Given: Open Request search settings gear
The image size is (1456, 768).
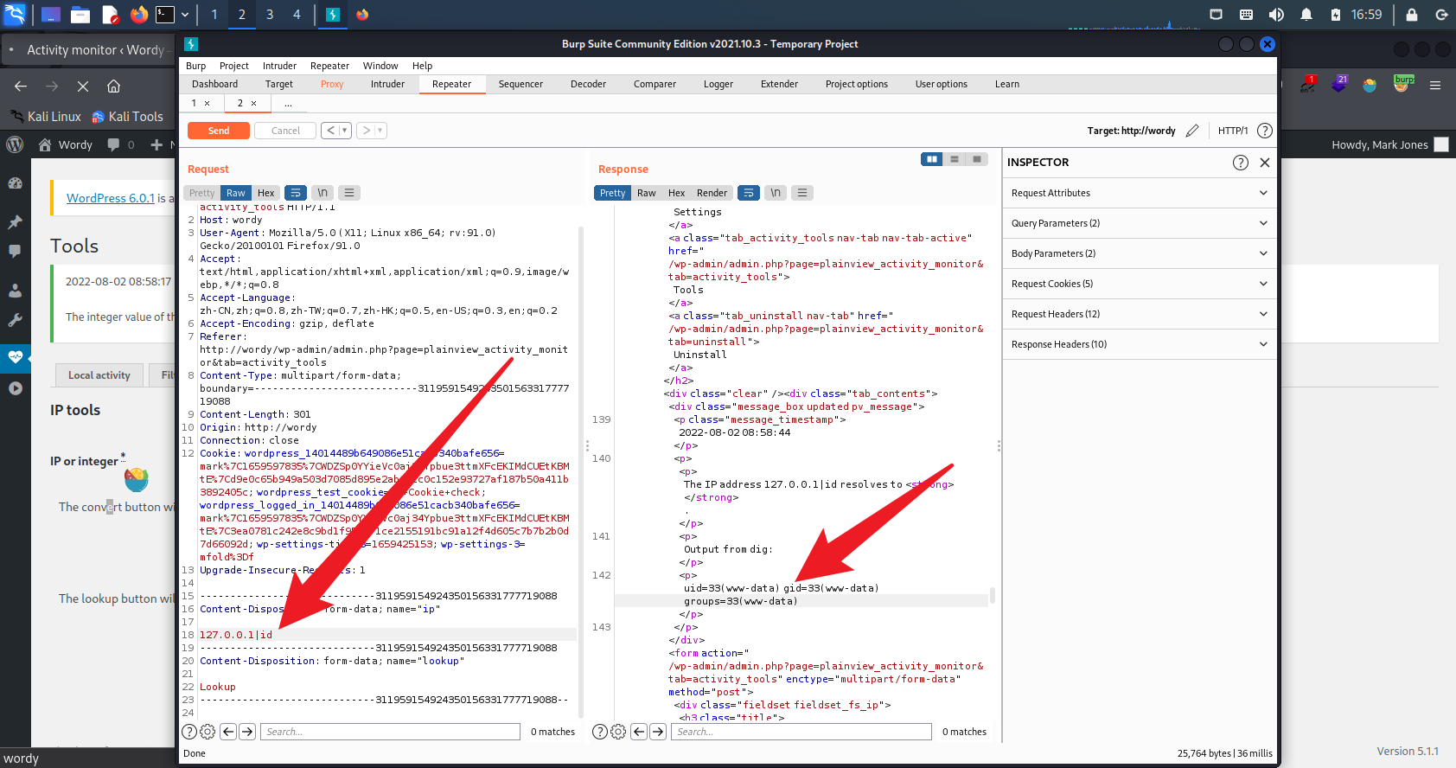Looking at the screenshot, I should [208, 732].
